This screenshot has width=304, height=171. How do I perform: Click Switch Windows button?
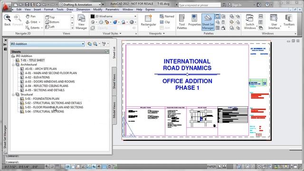point(250,22)
